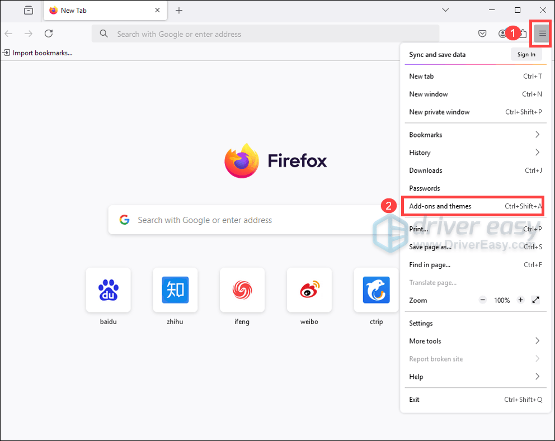Select the New Tab tab

point(105,11)
